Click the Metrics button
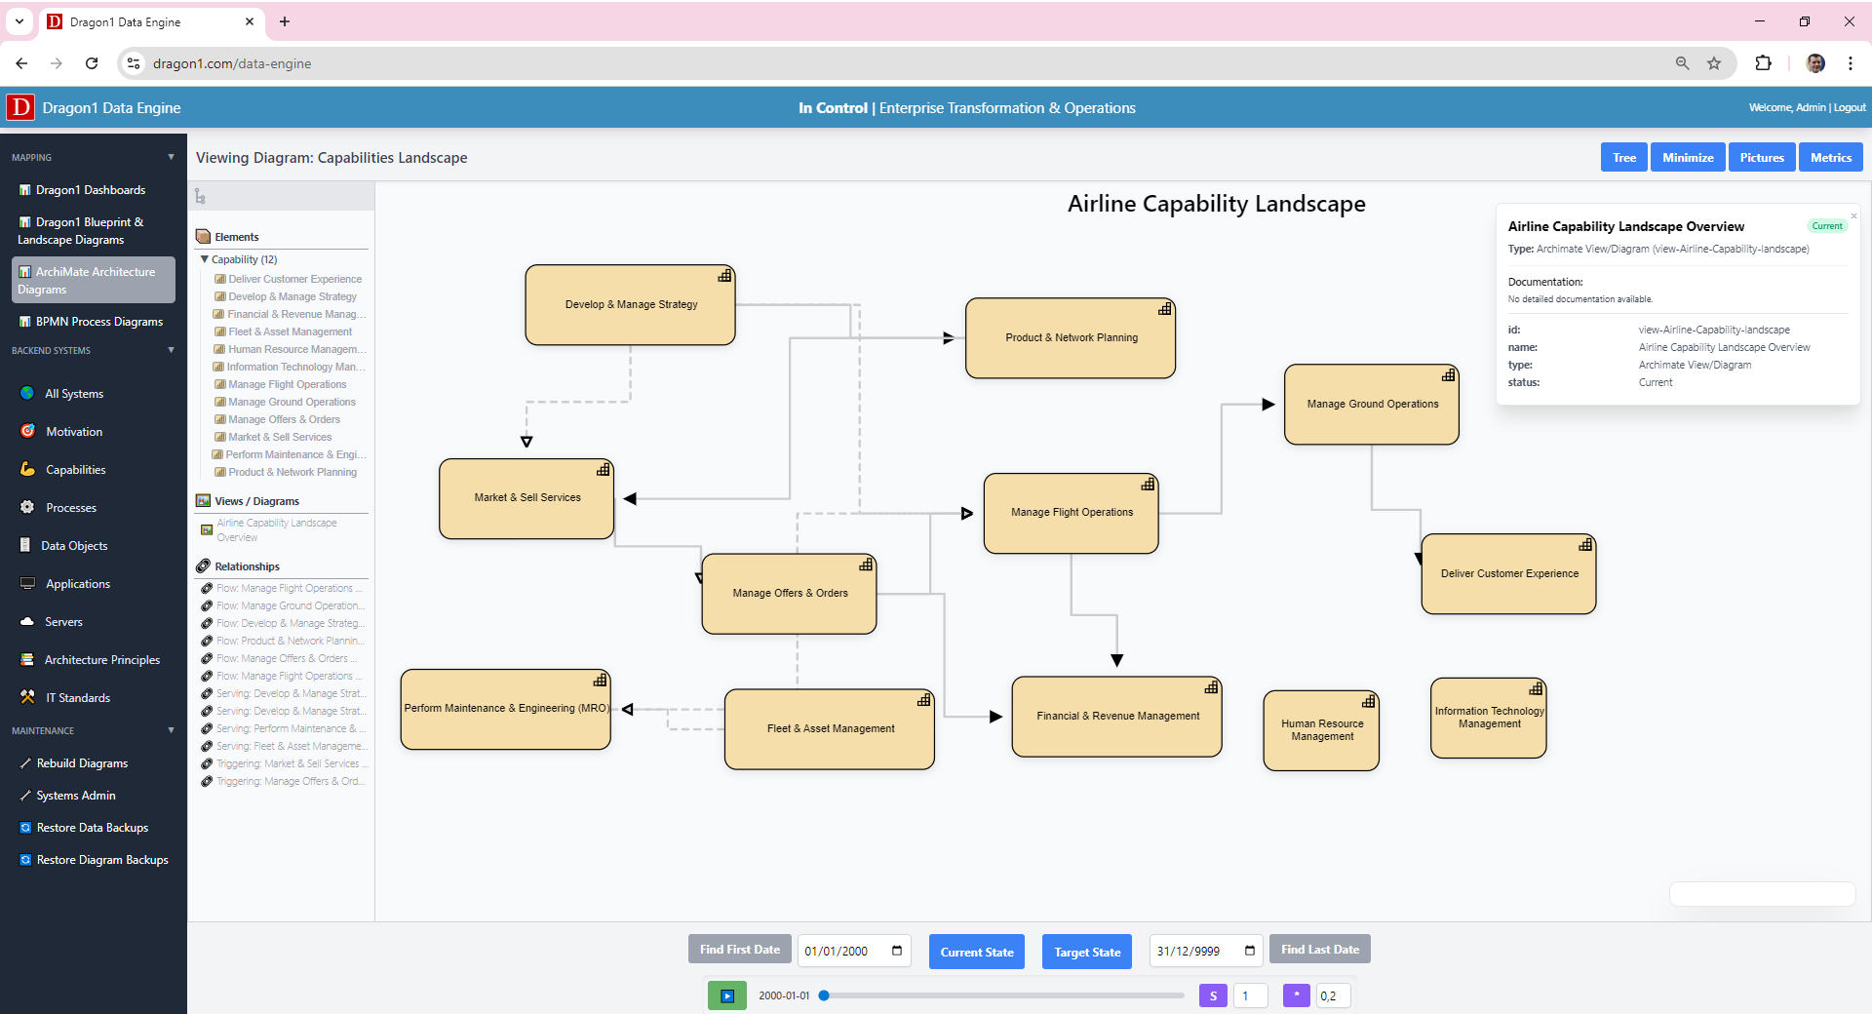This screenshot has width=1872, height=1014. point(1830,157)
